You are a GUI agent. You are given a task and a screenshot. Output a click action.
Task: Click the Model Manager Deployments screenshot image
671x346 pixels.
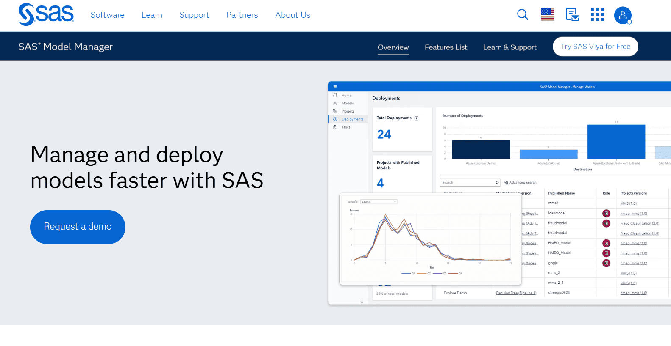pyautogui.click(x=499, y=193)
